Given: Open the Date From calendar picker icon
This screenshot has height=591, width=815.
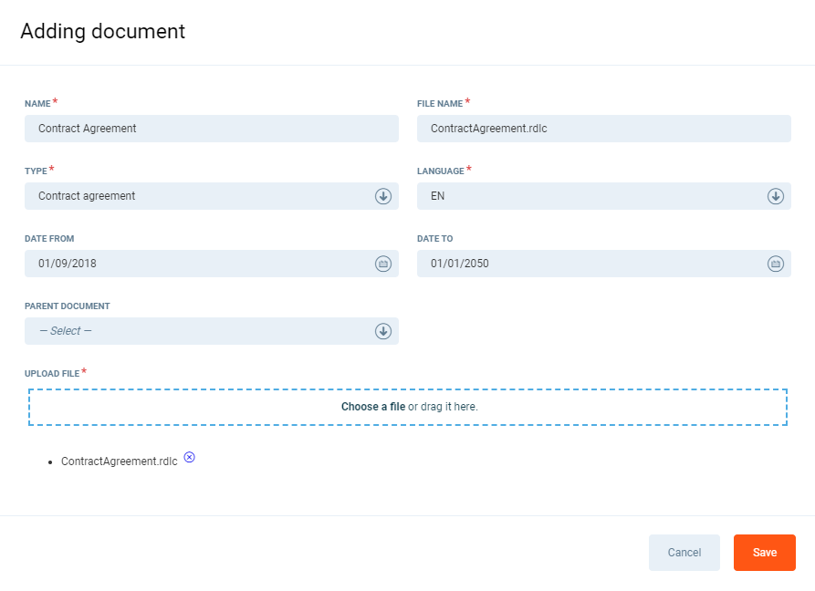Looking at the screenshot, I should [383, 264].
